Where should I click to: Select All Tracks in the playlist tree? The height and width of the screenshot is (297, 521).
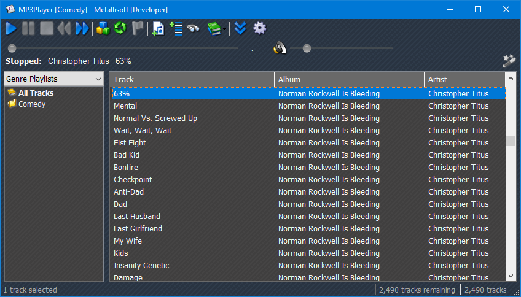[x=36, y=93]
